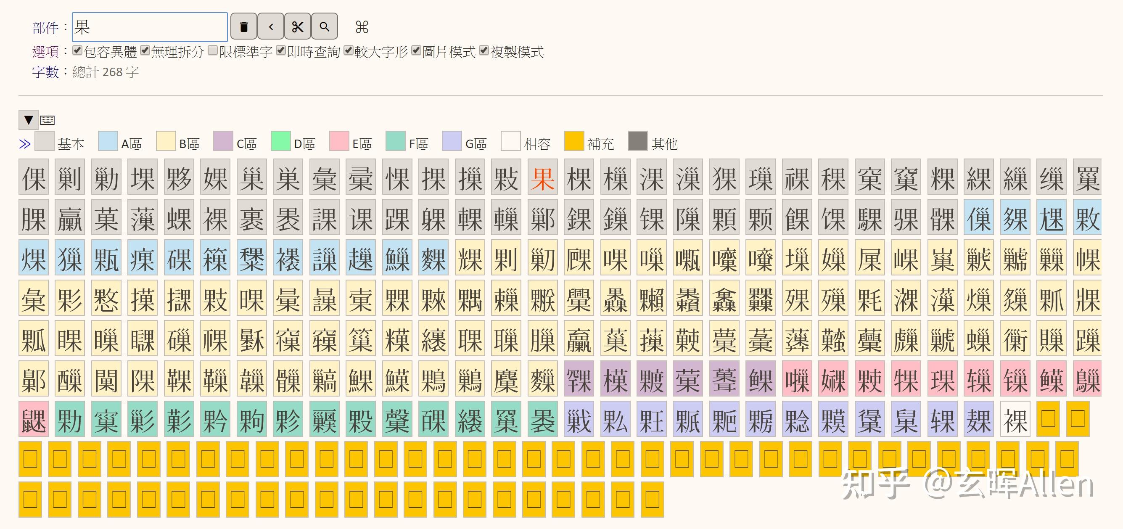Toggle 較大字形 checkbox
The height and width of the screenshot is (529, 1123).
(348, 50)
